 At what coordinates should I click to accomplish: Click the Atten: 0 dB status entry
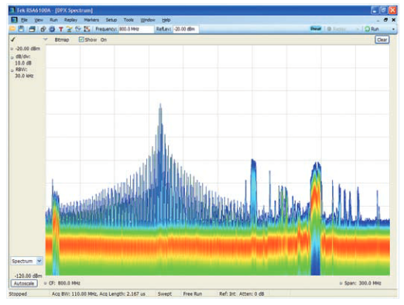252,293
